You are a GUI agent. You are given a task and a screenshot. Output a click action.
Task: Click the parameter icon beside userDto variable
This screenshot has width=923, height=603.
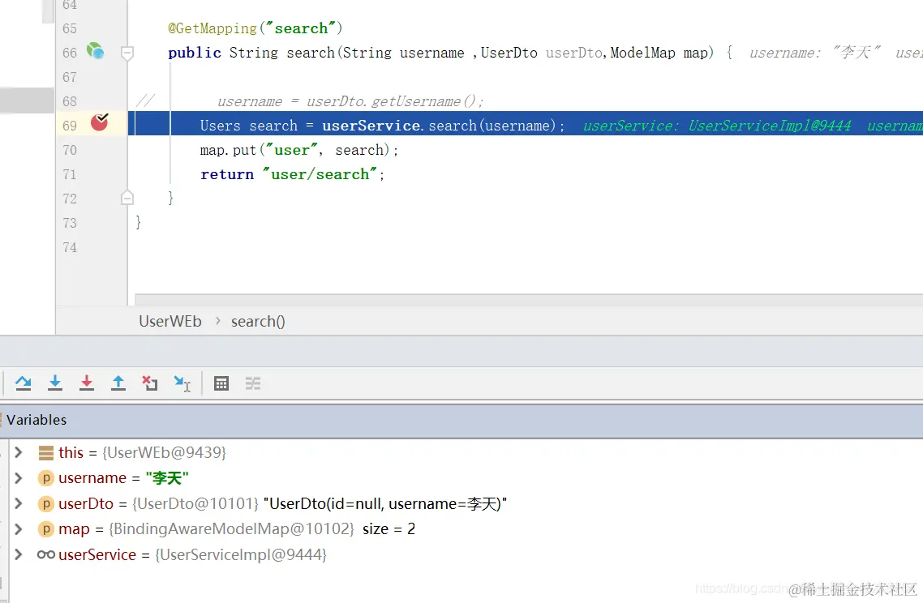click(x=46, y=503)
